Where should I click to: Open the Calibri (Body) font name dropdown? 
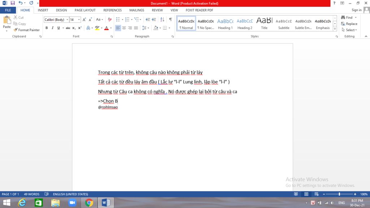point(67,20)
